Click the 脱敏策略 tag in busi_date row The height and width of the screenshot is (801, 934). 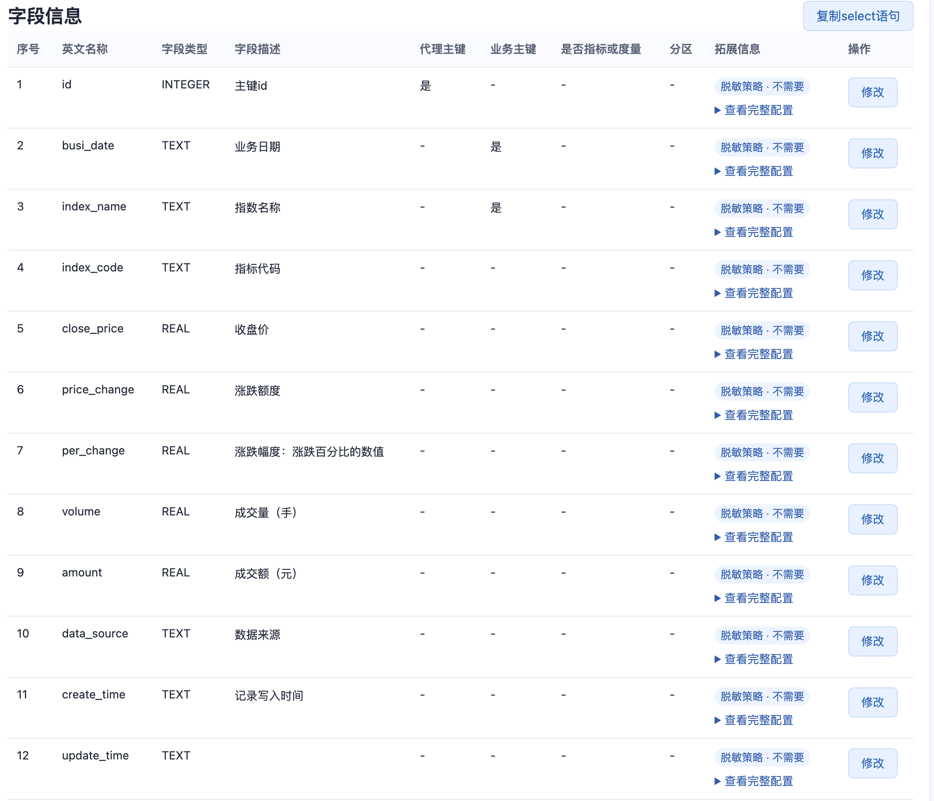point(762,147)
